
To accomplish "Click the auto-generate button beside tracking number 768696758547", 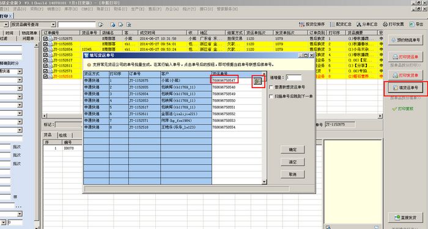I will pyautogui.click(x=257, y=81).
